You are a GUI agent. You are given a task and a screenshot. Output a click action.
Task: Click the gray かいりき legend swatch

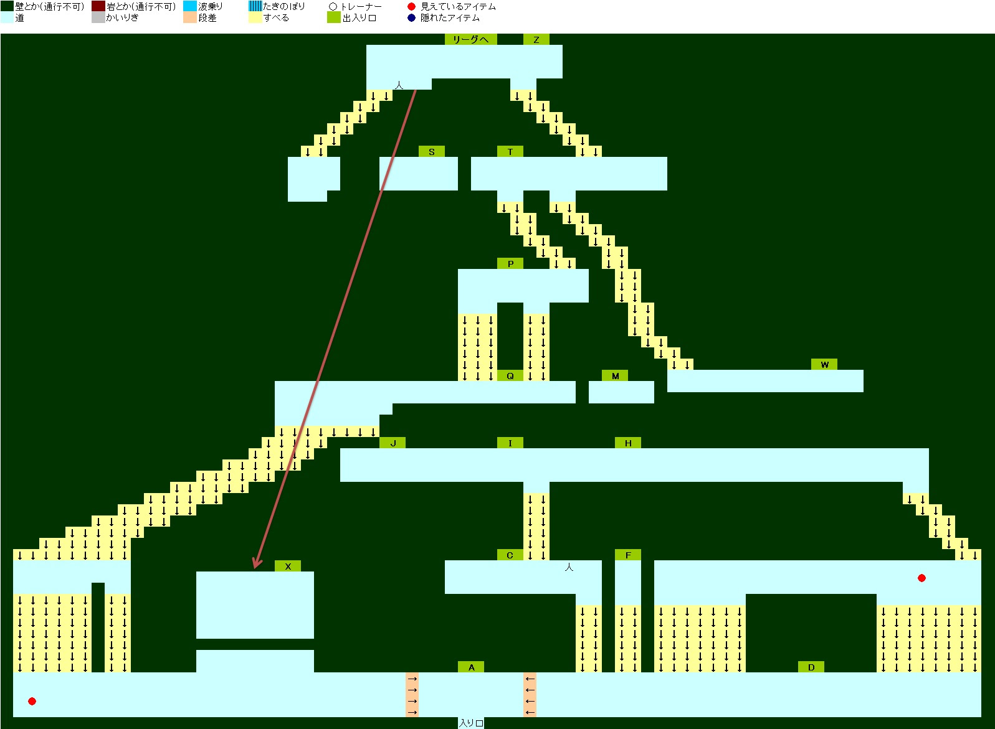click(x=98, y=17)
